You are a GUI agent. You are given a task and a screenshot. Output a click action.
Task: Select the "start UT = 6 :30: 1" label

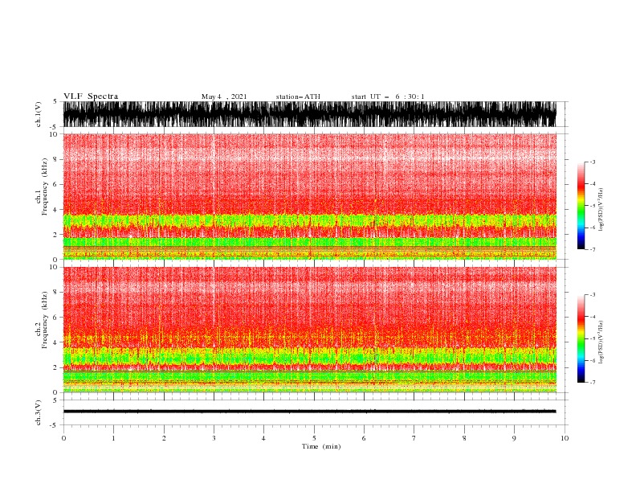388,96
